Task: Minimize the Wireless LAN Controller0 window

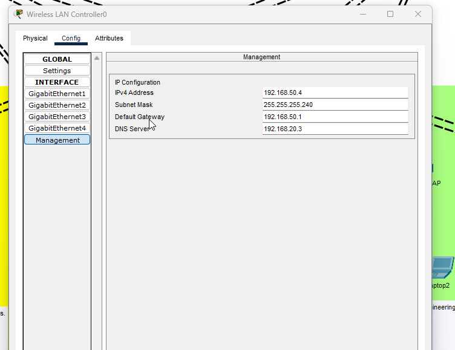Action: pos(362,14)
